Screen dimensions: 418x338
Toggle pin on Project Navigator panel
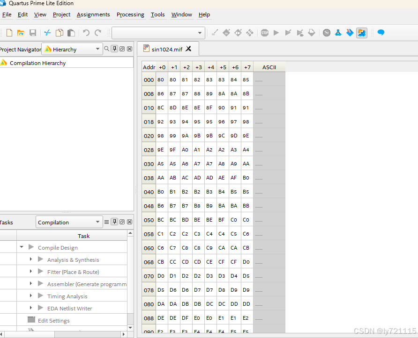click(114, 49)
